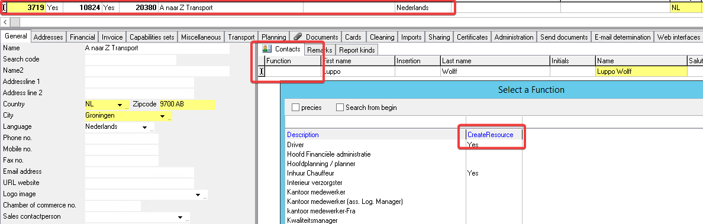Viewport: 703px width, 224px height.
Task: Click the Function cell of Luppo Wolff
Action: point(293,72)
